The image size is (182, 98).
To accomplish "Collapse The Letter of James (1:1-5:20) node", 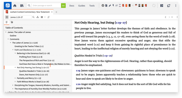I will [10, 43].
